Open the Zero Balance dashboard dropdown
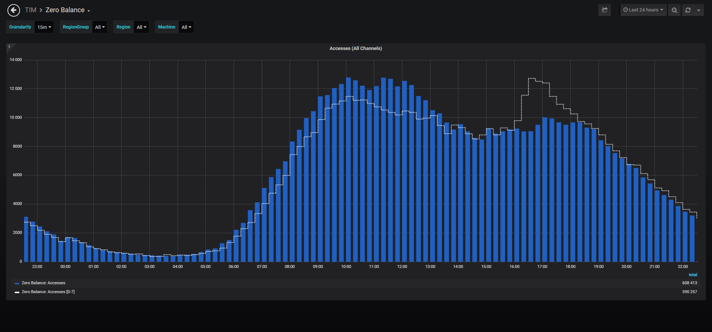Viewport: 712px width, 332px height. (68, 10)
